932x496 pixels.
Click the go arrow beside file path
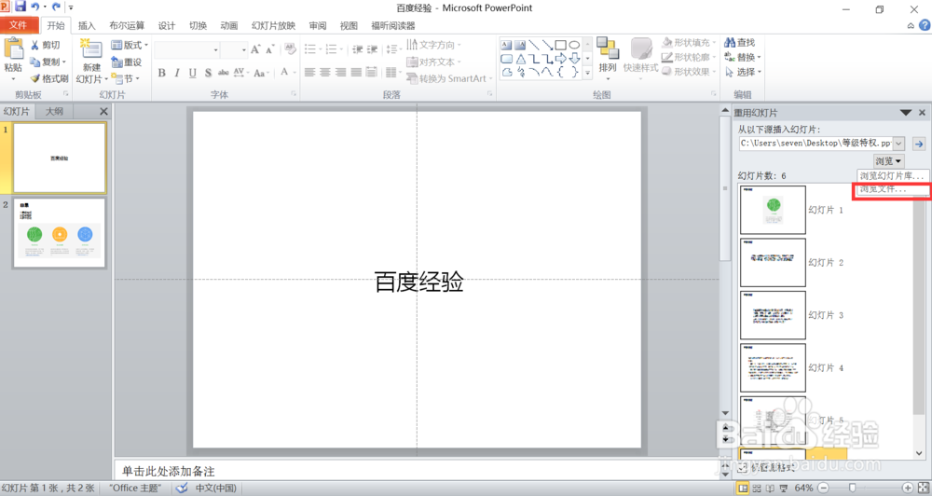pyautogui.click(x=919, y=144)
